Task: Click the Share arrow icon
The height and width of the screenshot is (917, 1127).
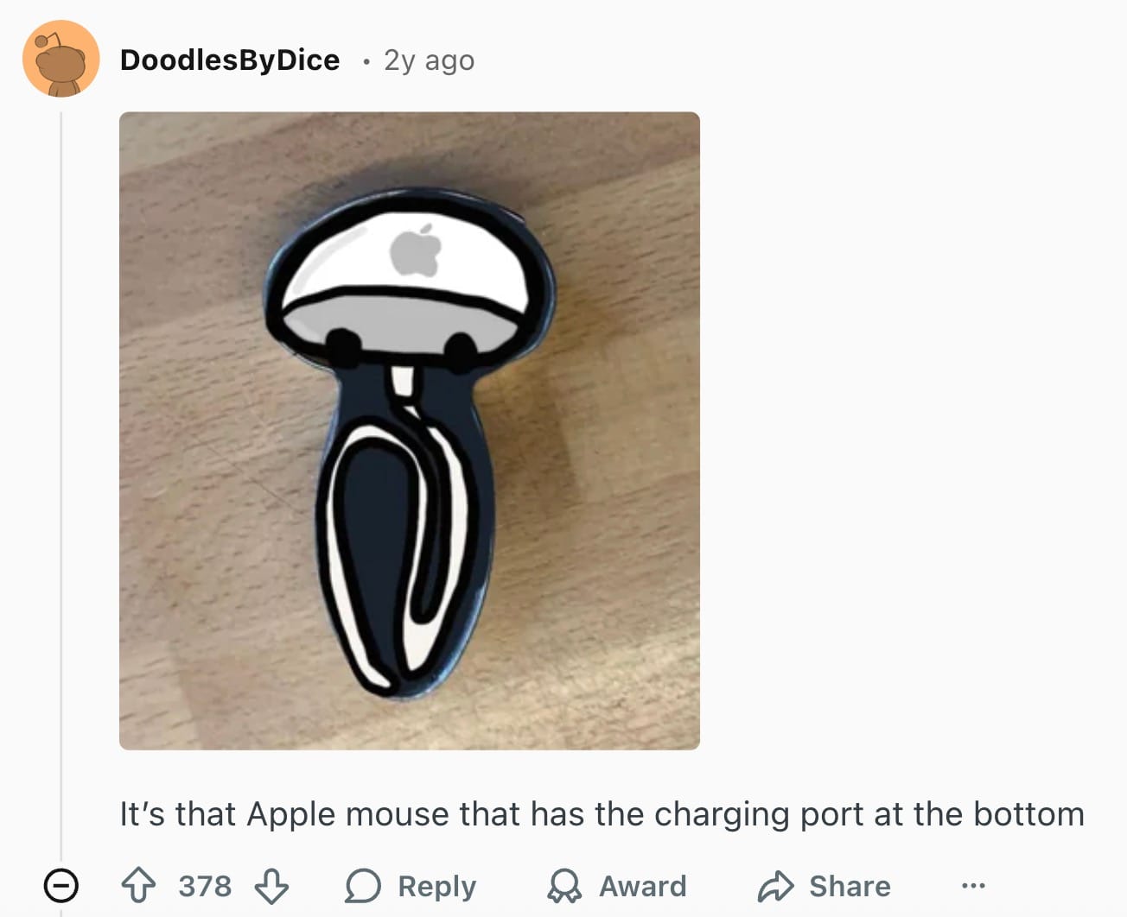Action: (775, 886)
